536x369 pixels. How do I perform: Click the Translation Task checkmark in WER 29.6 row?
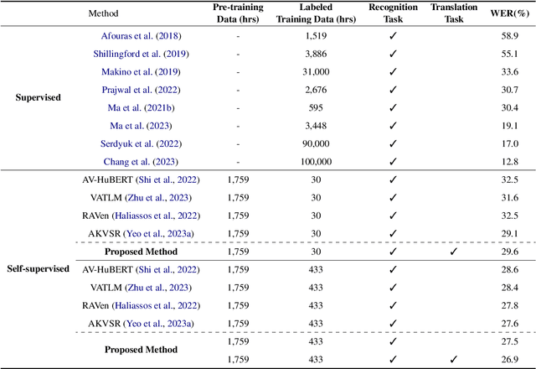[x=453, y=252]
